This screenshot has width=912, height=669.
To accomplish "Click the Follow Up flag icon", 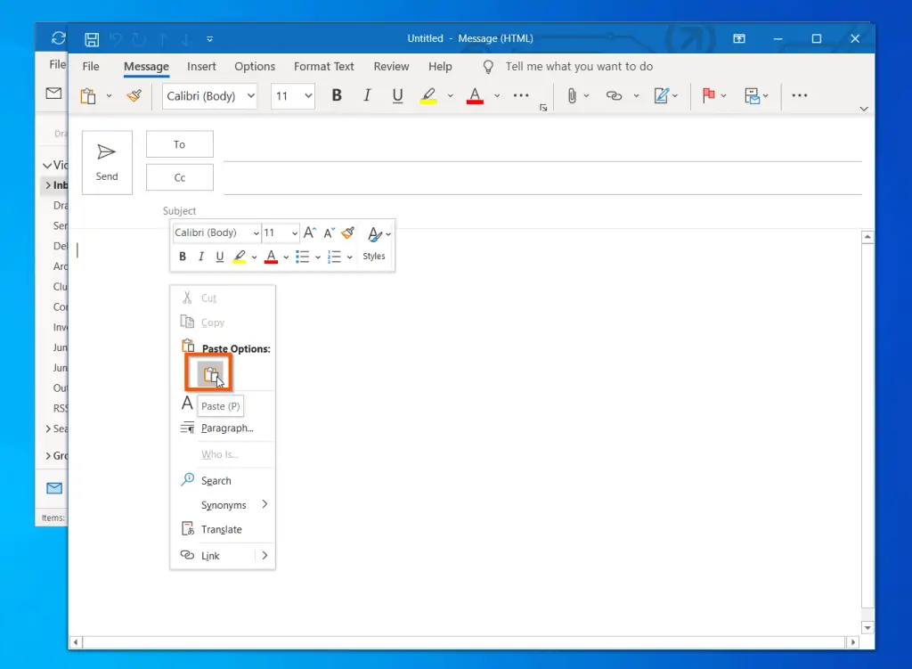I will (x=710, y=95).
